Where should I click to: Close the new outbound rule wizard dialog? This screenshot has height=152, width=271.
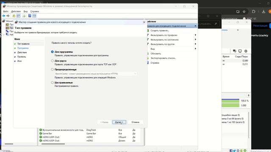(x=144, y=22)
